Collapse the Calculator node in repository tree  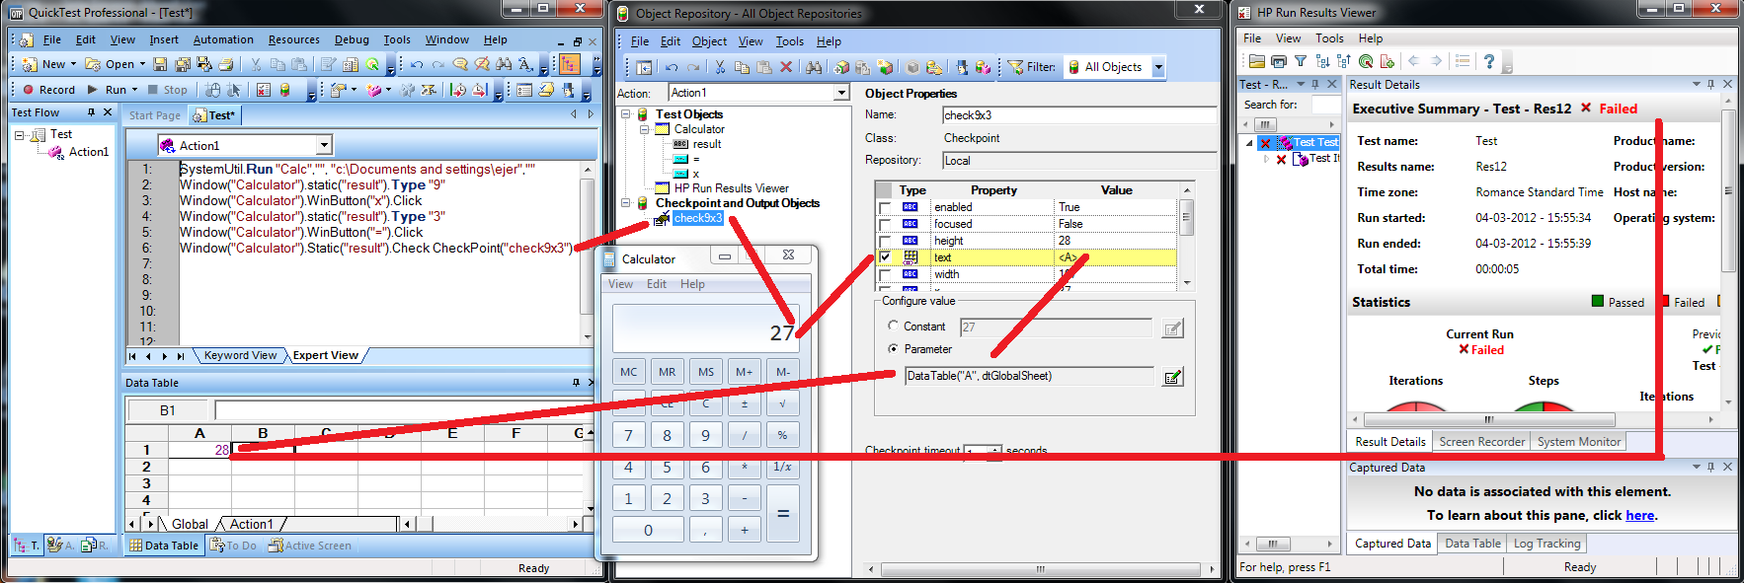tap(644, 129)
